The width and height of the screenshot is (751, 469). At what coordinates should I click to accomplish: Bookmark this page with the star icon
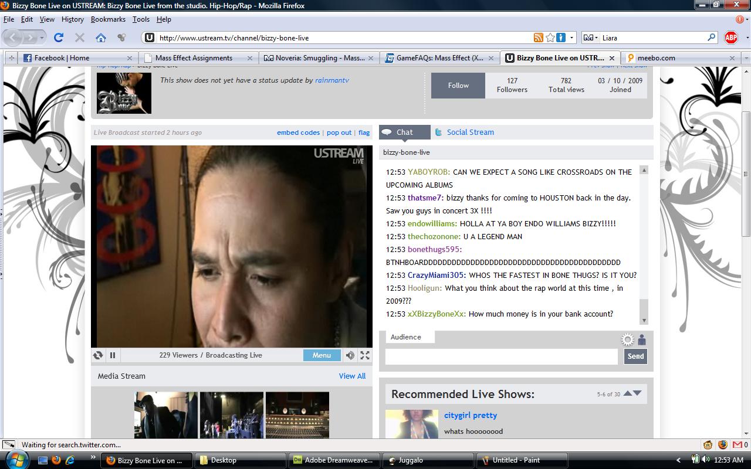coord(550,38)
